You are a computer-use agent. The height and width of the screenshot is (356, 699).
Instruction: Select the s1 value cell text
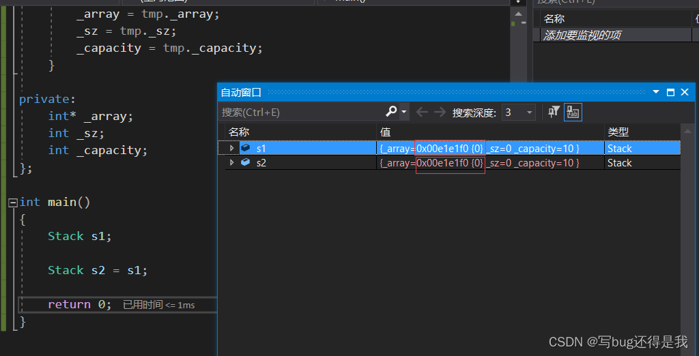(x=479, y=149)
